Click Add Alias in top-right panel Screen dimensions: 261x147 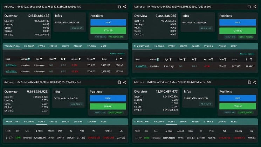click(206, 28)
